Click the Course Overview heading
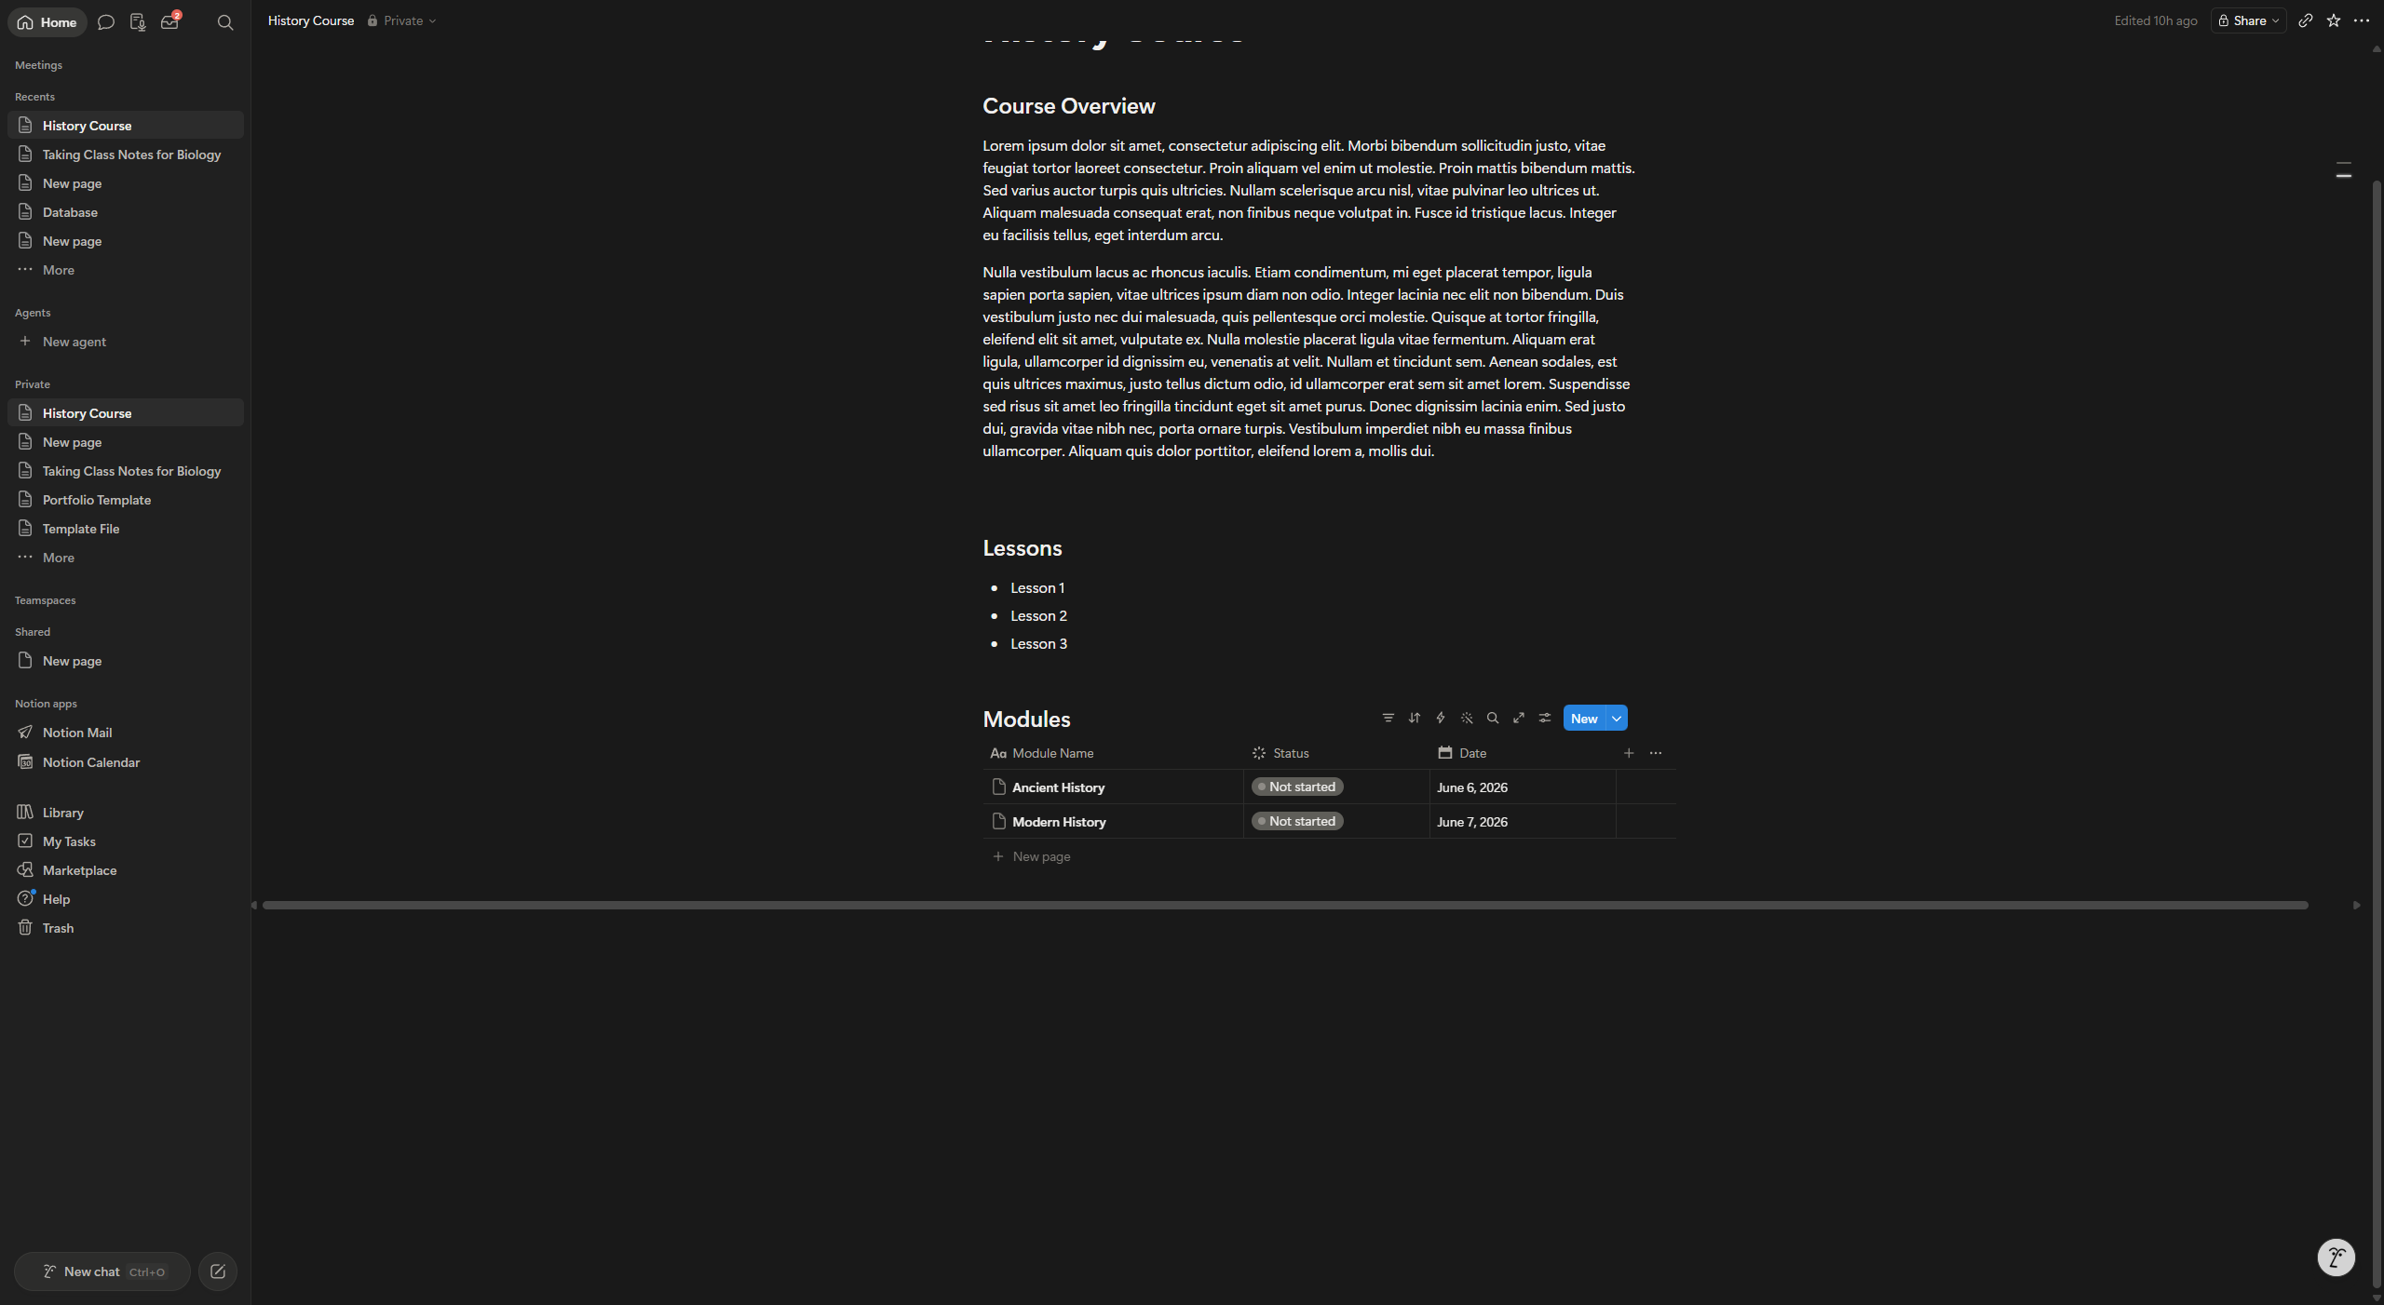The height and width of the screenshot is (1305, 2384). tap(1068, 106)
